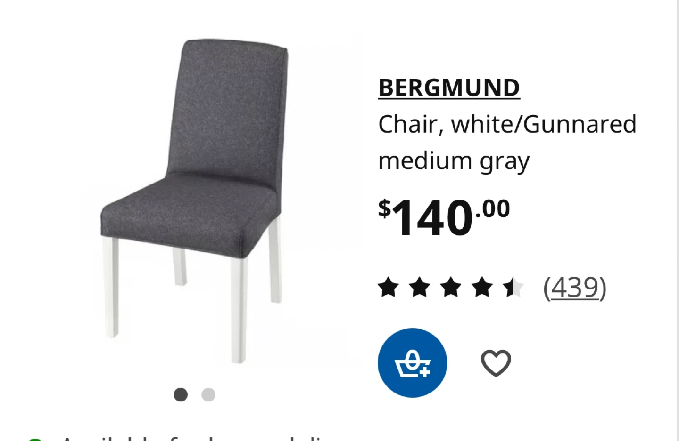Select the fourth rating star
This screenshot has width=679, height=441.
482,287
